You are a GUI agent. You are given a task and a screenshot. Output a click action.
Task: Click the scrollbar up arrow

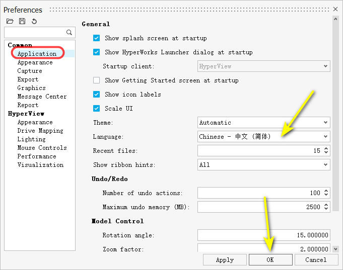[335, 19]
